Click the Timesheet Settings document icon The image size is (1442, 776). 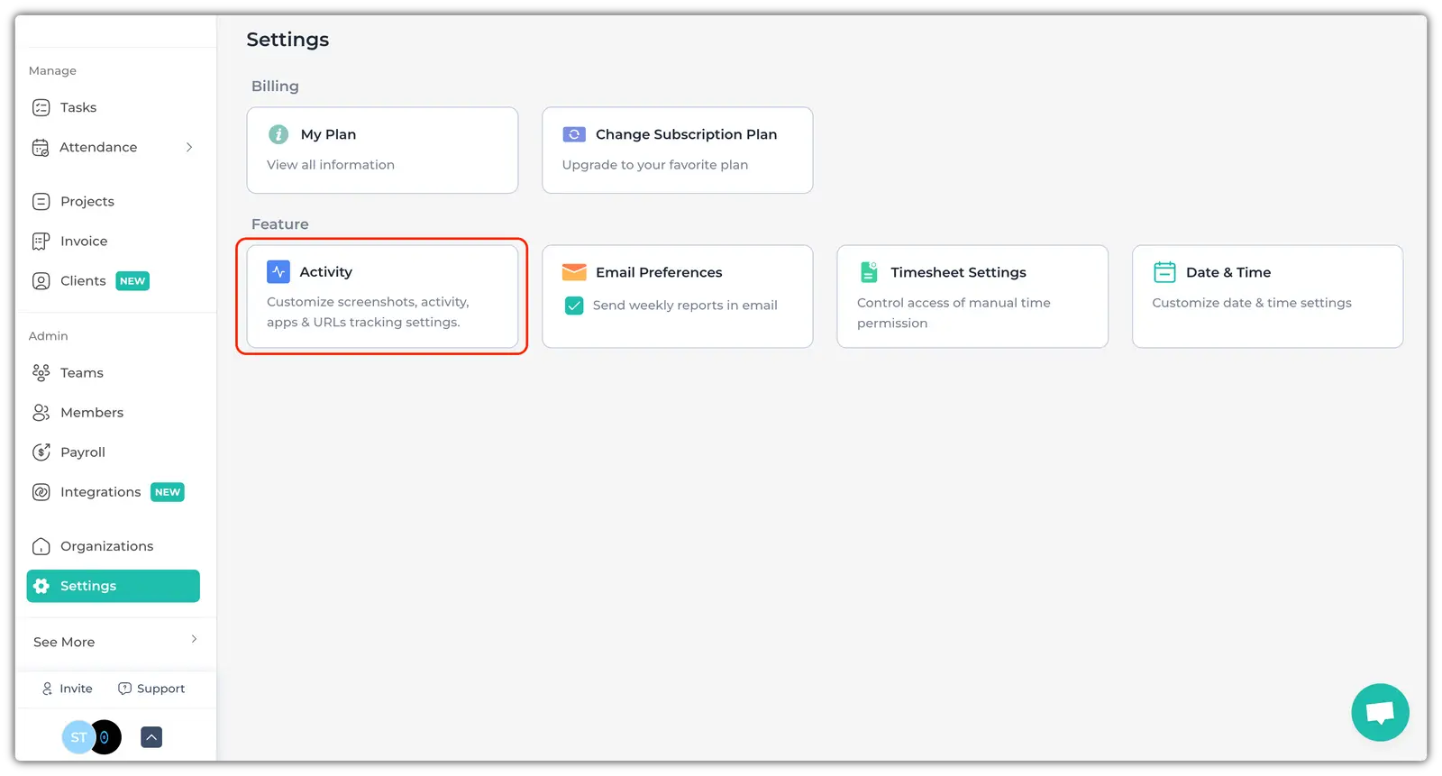click(x=869, y=272)
